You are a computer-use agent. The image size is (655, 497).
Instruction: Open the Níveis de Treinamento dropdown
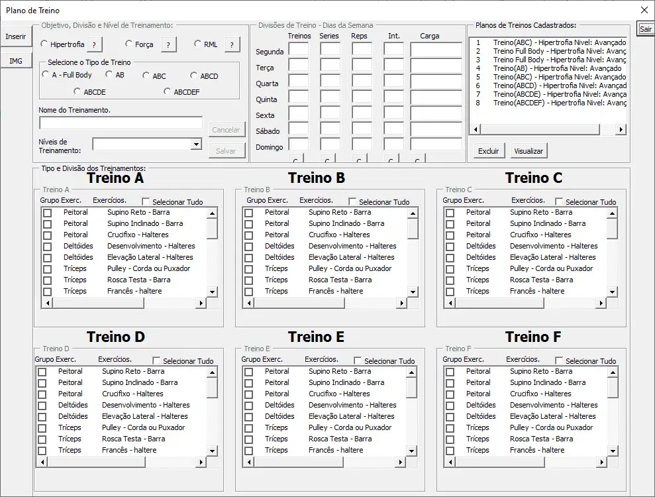click(196, 144)
